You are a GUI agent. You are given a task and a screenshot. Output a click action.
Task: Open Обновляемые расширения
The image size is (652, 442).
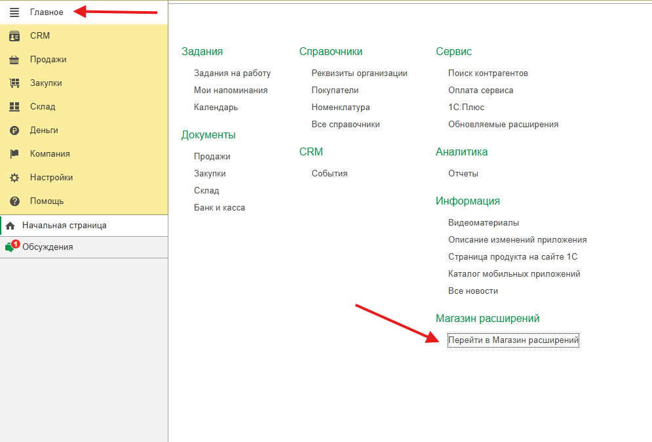coord(503,125)
